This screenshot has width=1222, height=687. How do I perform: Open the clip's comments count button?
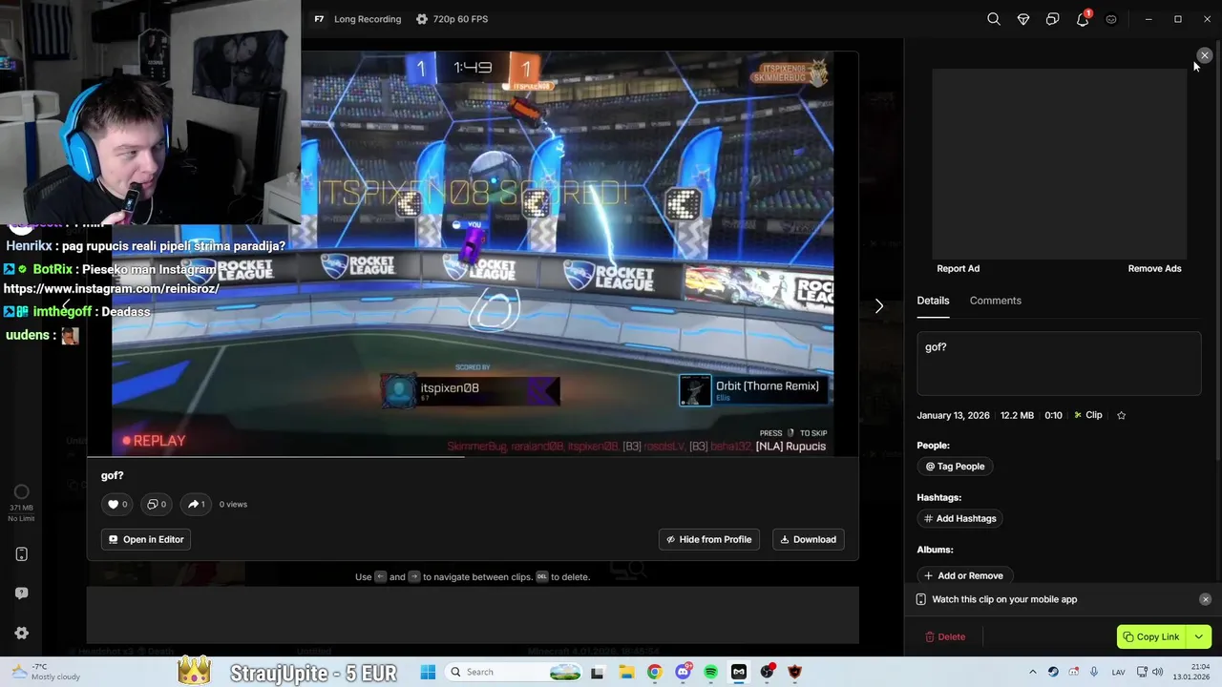[157, 504]
